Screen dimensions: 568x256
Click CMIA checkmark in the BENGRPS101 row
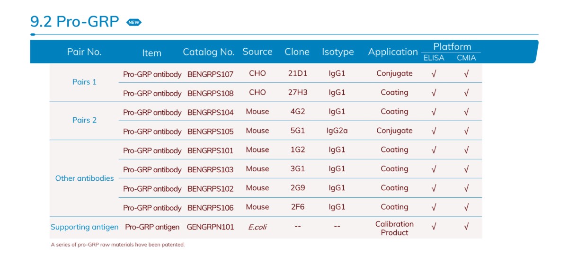[x=466, y=150]
